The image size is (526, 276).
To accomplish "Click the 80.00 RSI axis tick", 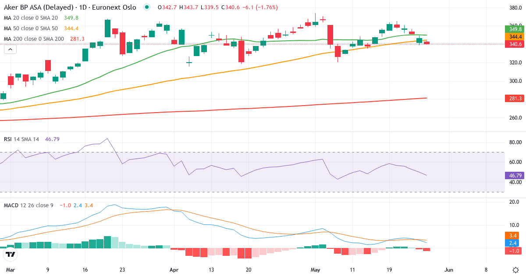I will (516, 142).
